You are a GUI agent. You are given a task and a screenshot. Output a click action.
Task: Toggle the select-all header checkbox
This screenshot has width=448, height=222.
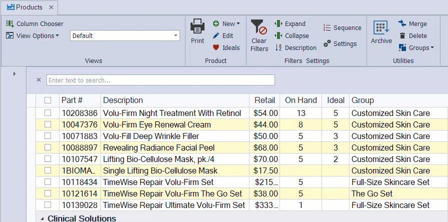coord(47,100)
